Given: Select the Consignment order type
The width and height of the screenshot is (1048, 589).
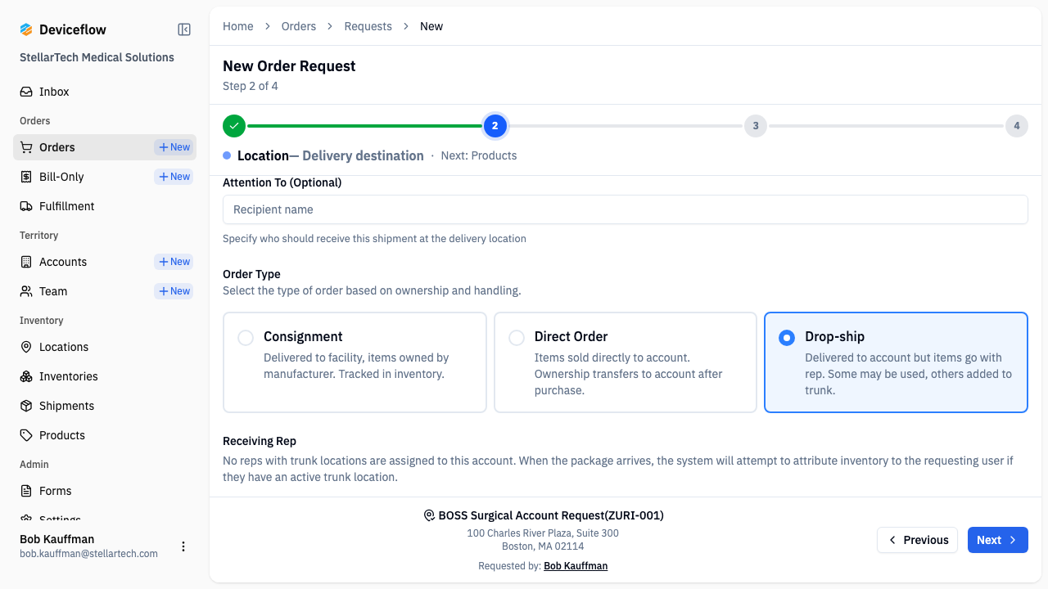Looking at the screenshot, I should [x=355, y=362].
